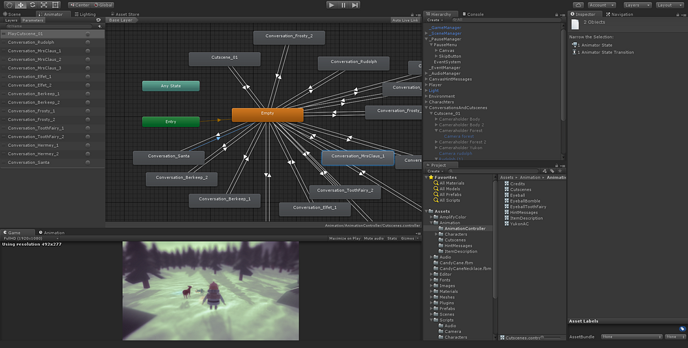Image resolution: width=688 pixels, height=348 pixels.
Task: Select the Hand tool in toolbar
Action: pyautogui.click(x=9, y=5)
